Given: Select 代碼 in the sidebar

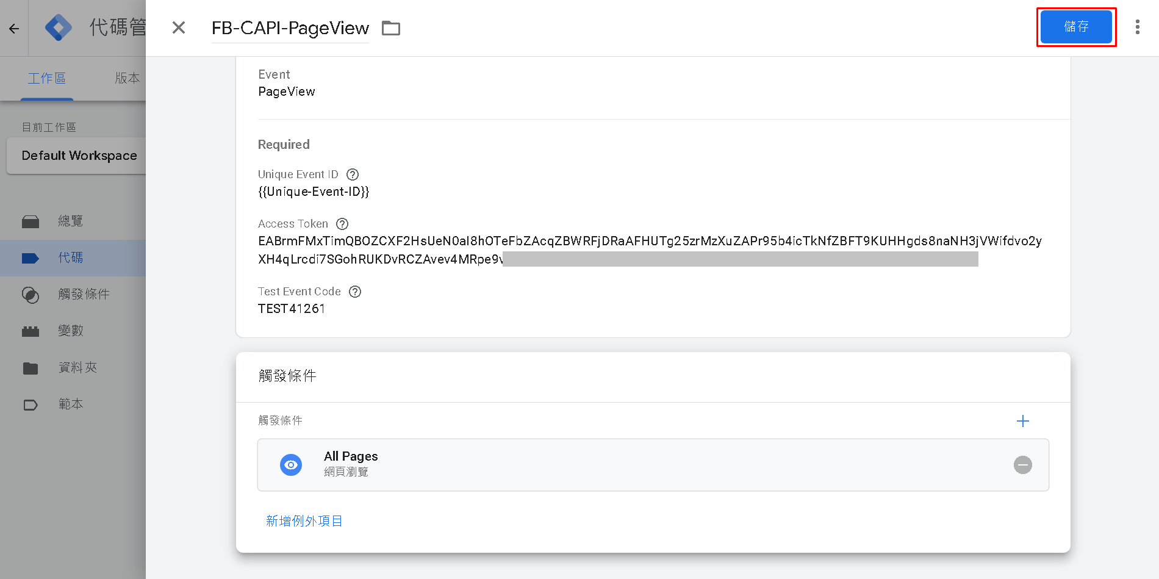Looking at the screenshot, I should pyautogui.click(x=73, y=257).
